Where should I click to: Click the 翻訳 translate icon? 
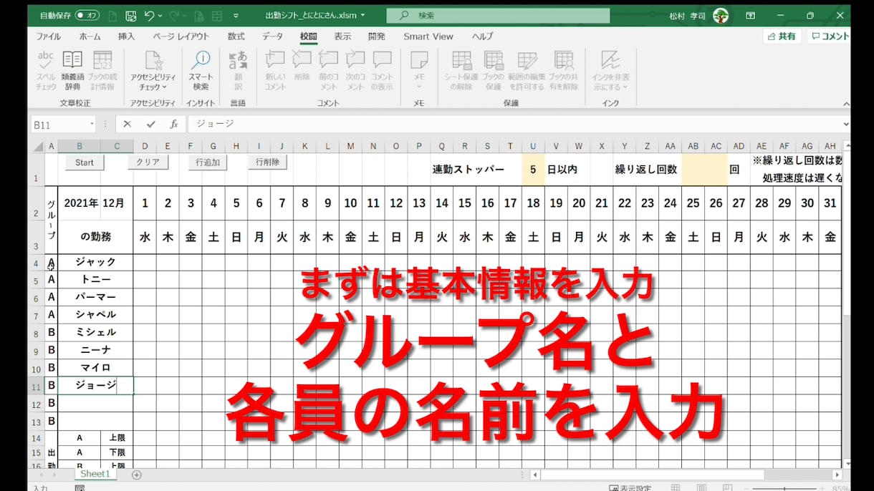pos(238,70)
